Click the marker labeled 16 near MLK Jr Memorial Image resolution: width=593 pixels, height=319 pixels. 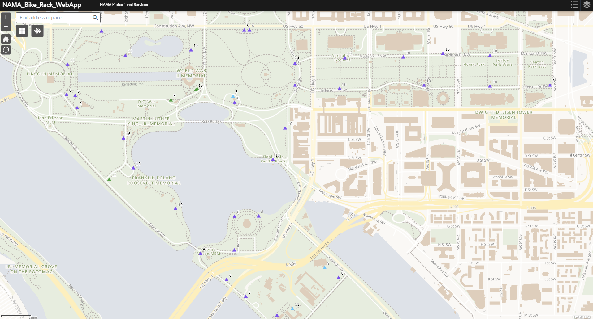click(123, 138)
